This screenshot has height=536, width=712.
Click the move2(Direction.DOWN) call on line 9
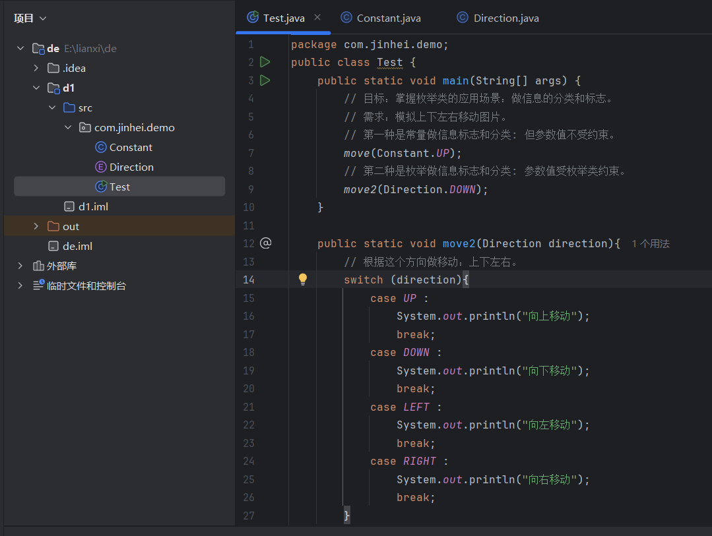tap(416, 189)
